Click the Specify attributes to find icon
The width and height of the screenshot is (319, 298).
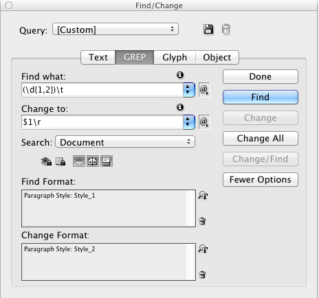[x=203, y=196]
